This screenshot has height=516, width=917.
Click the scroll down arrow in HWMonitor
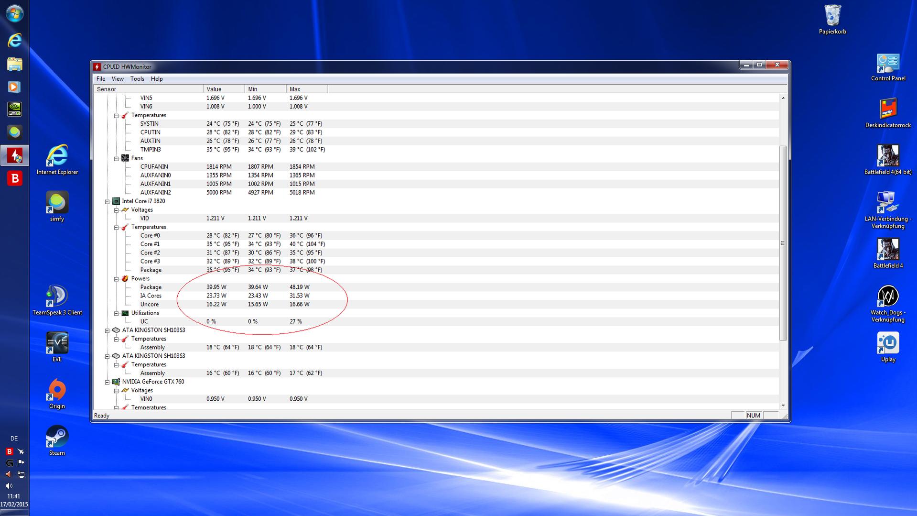click(x=783, y=406)
